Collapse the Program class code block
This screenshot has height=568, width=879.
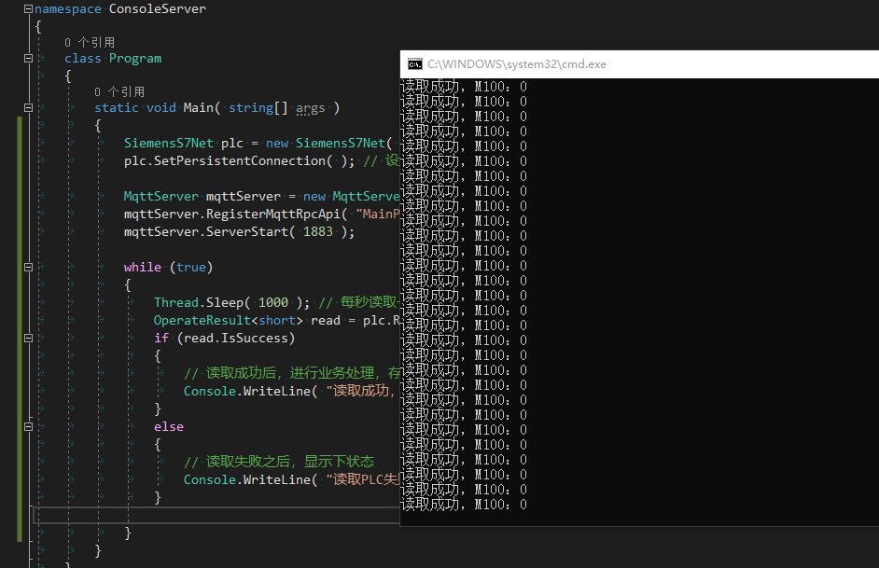(28, 58)
